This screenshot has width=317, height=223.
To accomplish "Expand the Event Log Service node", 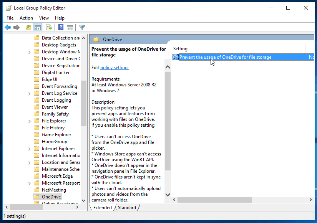I will (30, 93).
